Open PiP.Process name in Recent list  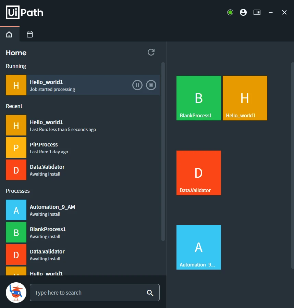44,145
